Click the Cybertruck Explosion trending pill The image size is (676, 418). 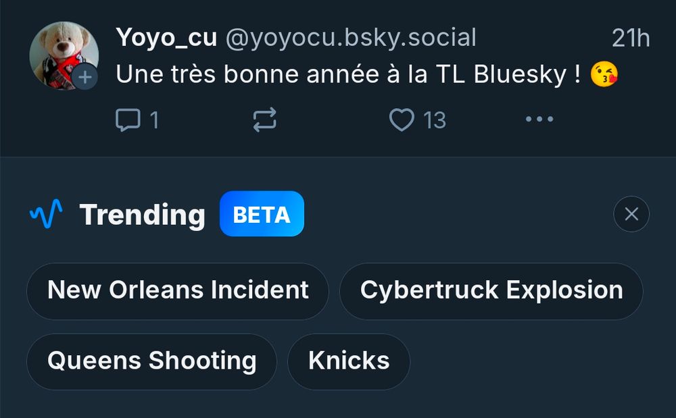coord(491,290)
